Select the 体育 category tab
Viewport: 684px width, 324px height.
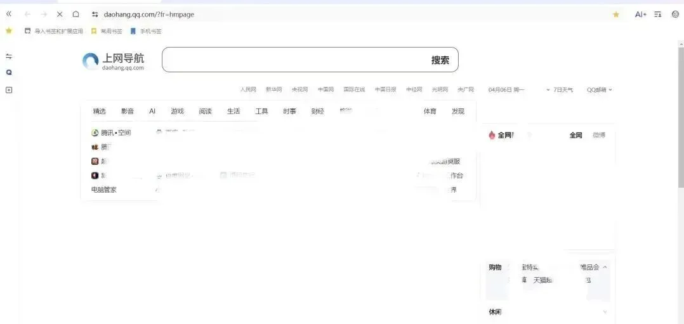tap(430, 111)
